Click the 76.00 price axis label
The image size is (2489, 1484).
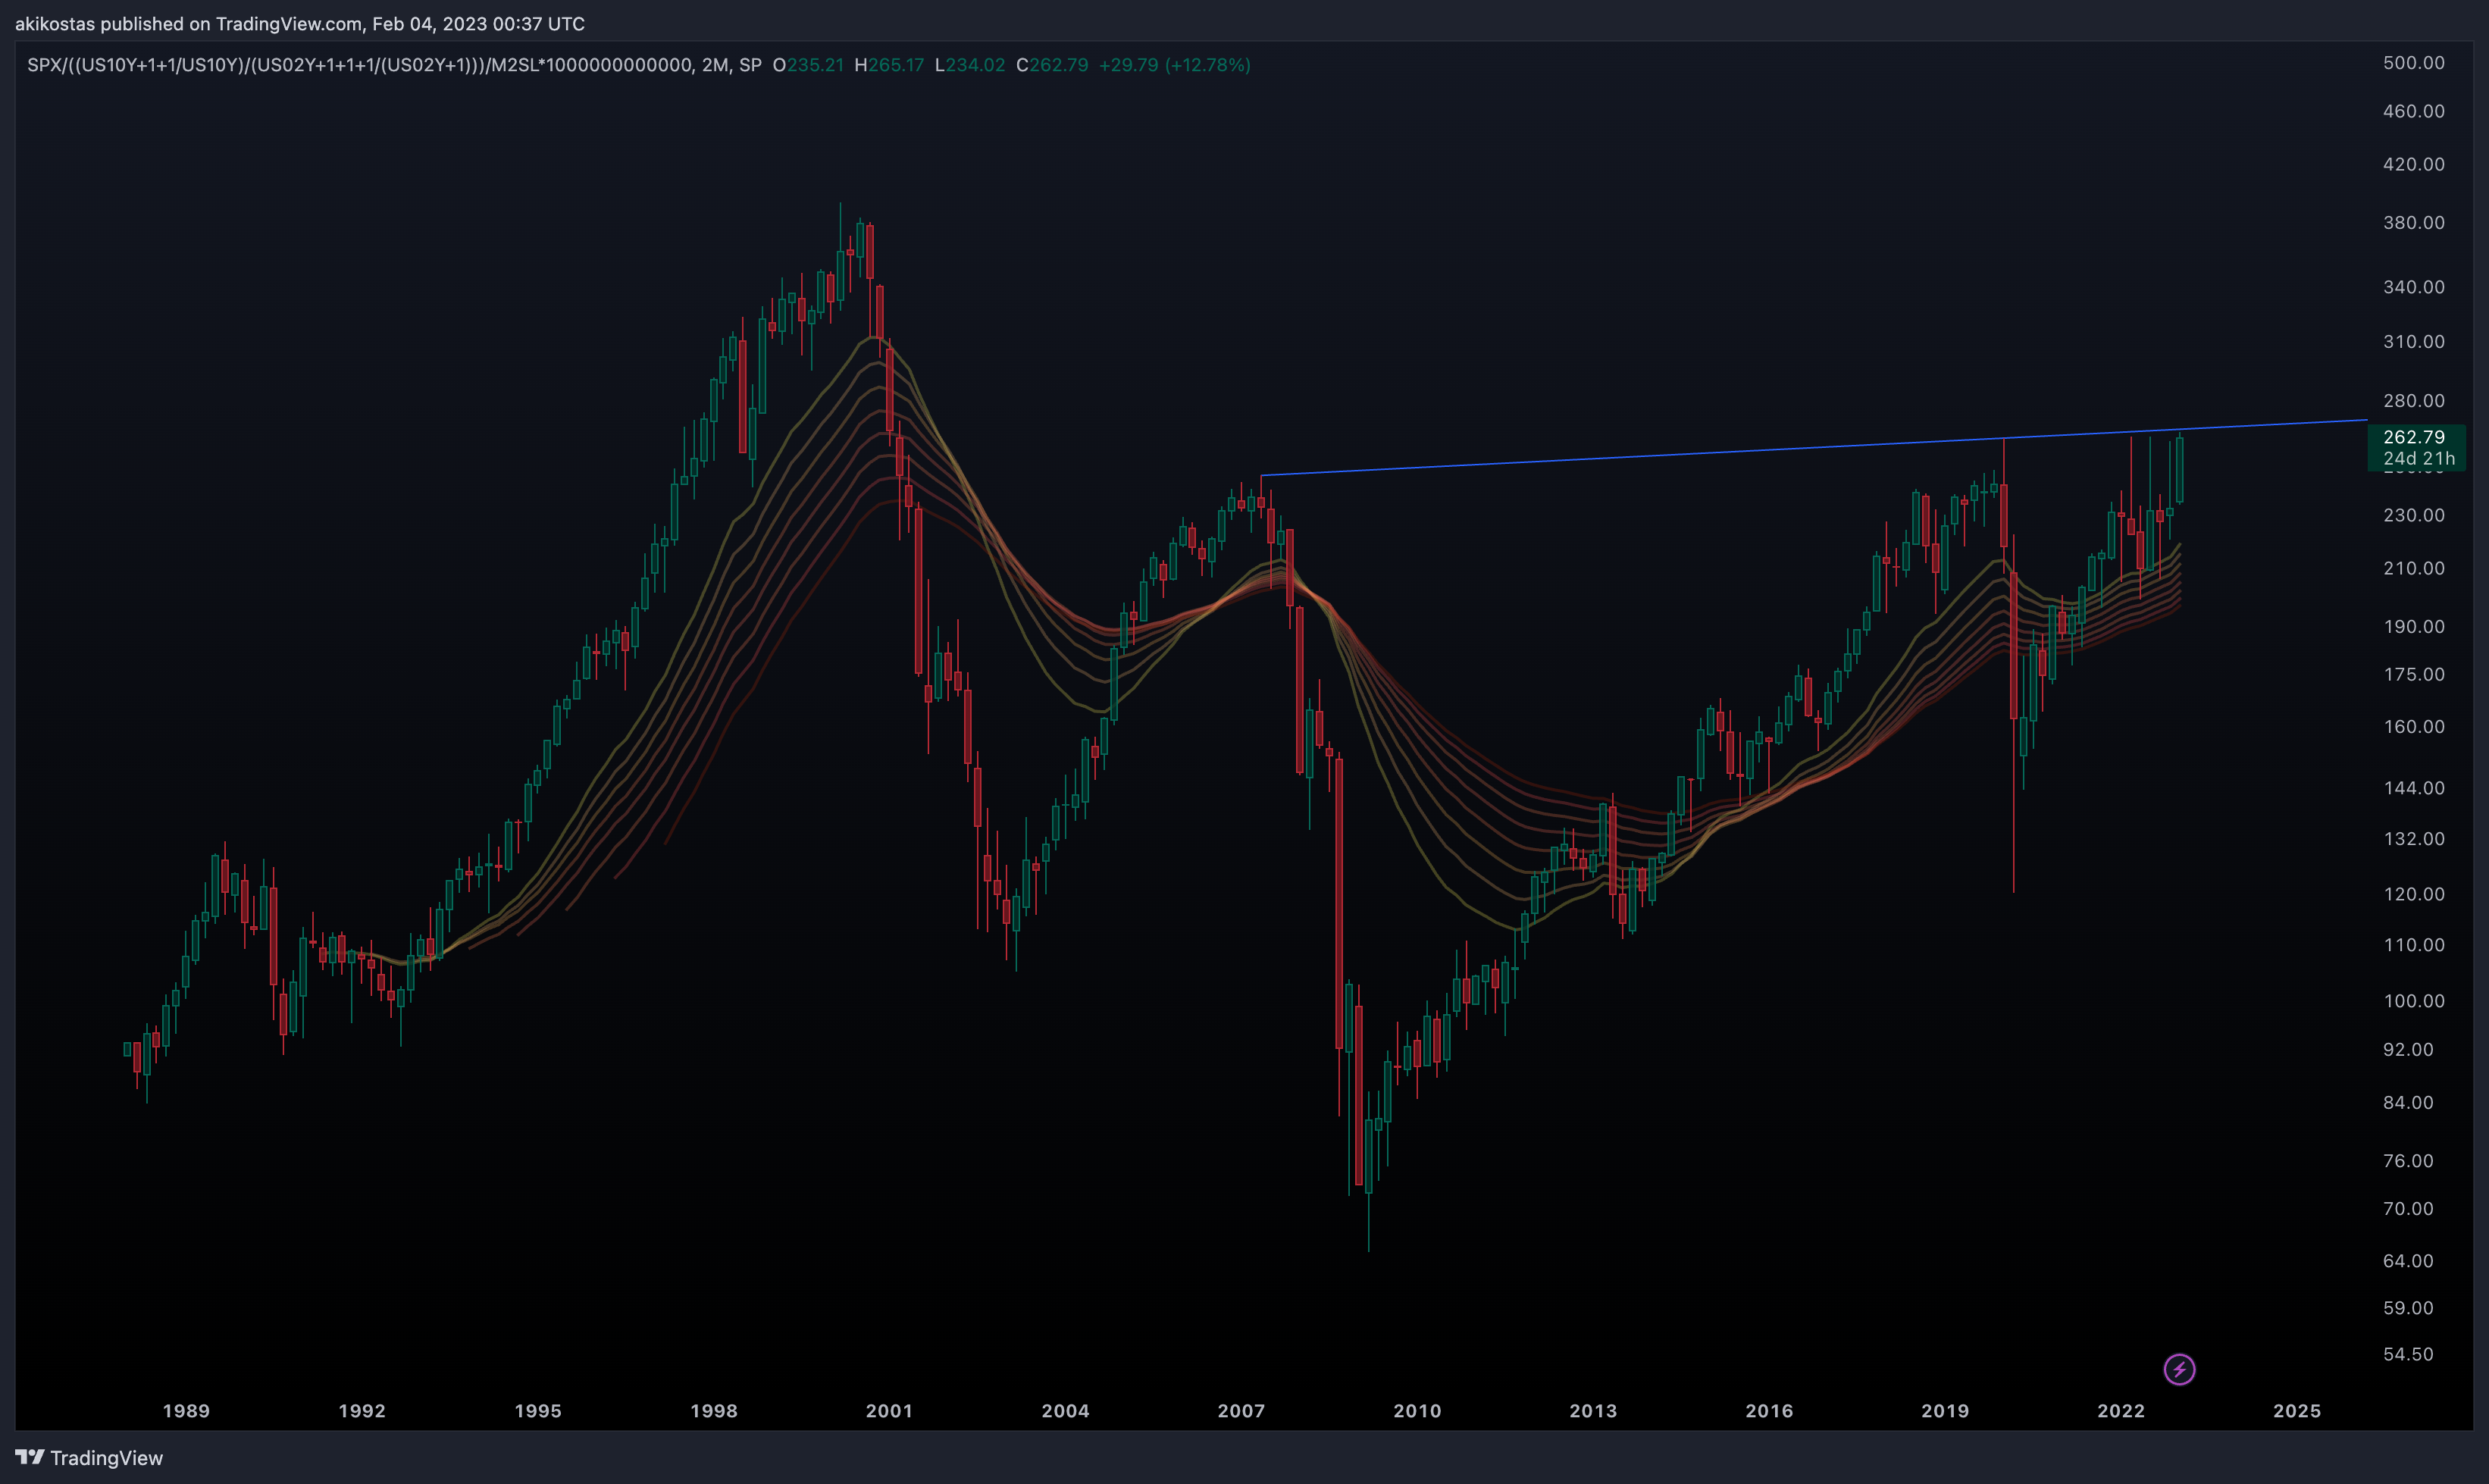pyautogui.click(x=2408, y=1161)
